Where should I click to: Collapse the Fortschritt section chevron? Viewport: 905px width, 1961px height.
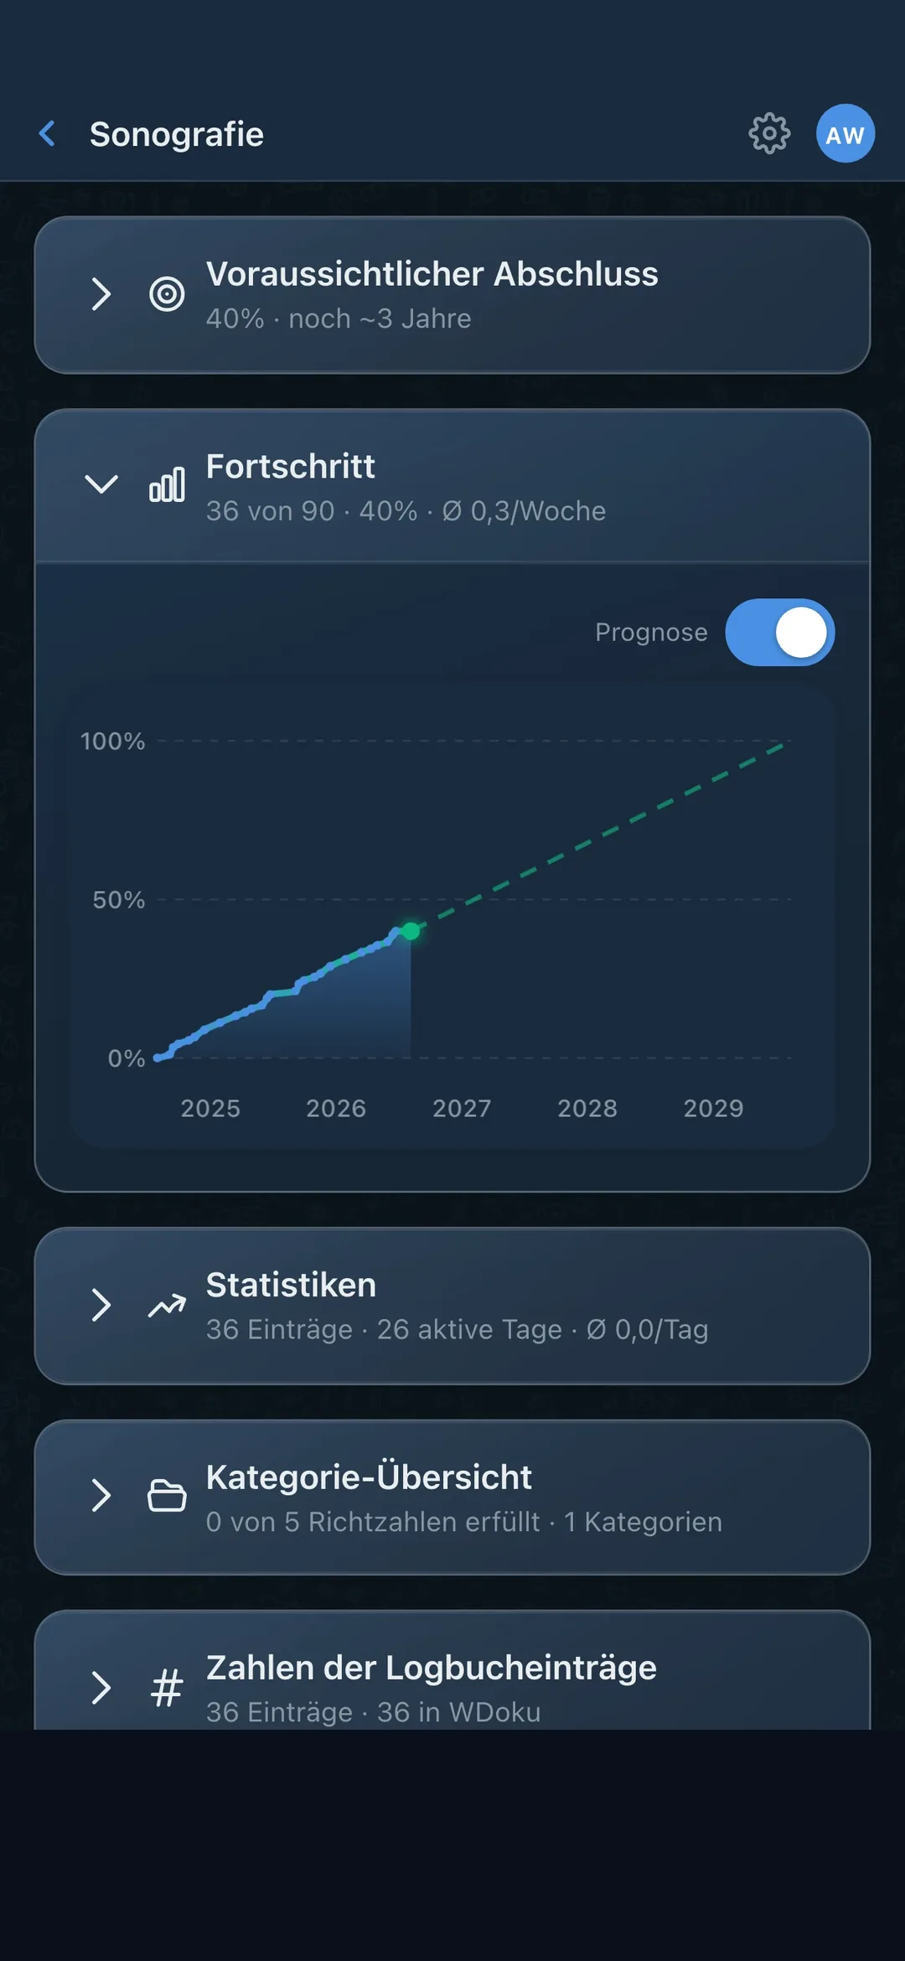(x=101, y=484)
